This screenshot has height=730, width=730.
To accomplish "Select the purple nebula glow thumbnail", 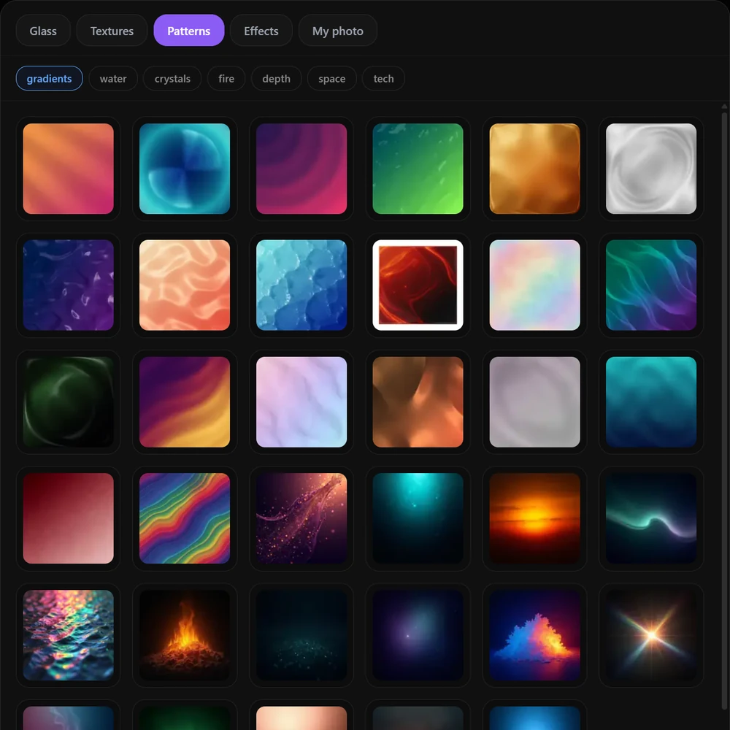I will 418,635.
